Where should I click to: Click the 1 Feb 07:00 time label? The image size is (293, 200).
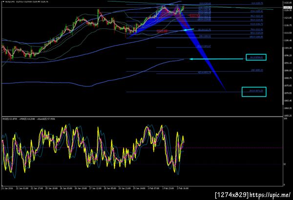pyautogui.click(x=154, y=188)
